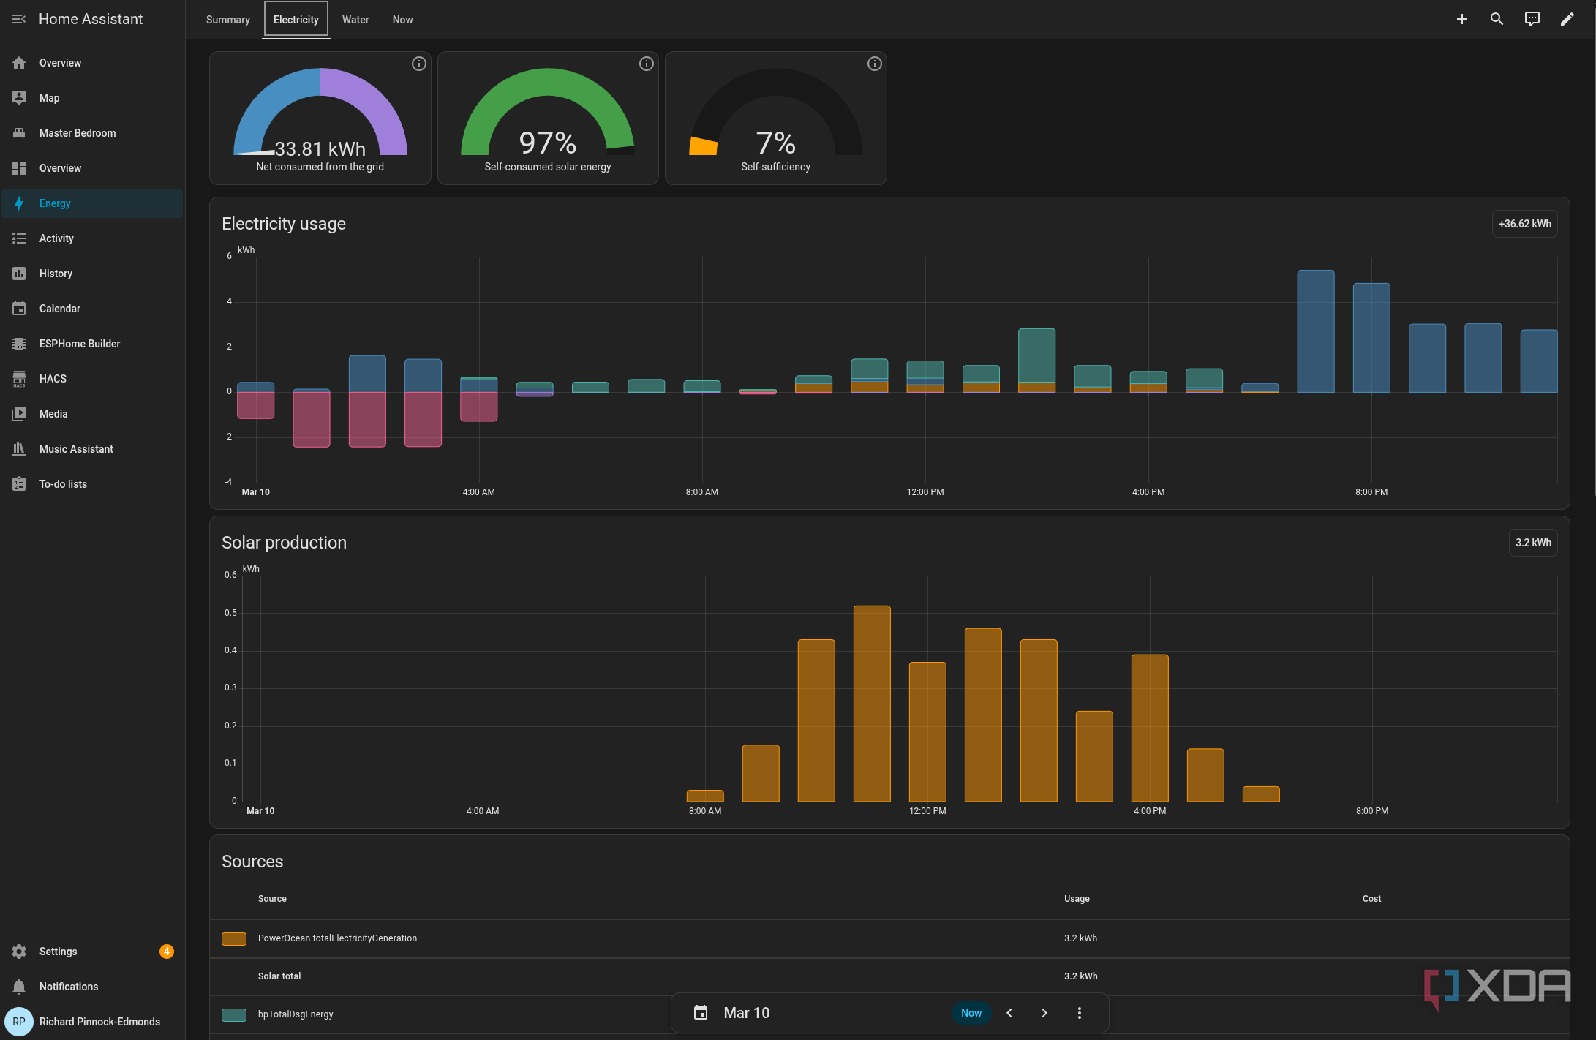Open the assistant chat icon
Screen dimensions: 1596x1040
click(1532, 19)
